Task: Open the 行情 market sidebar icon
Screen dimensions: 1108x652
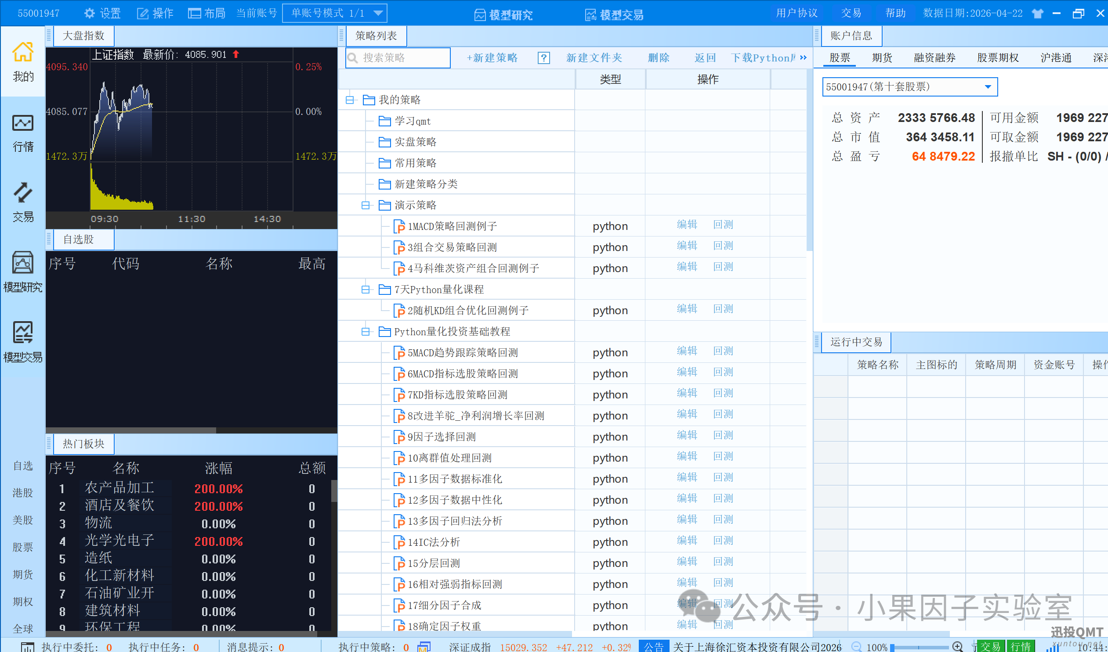Action: click(x=23, y=132)
